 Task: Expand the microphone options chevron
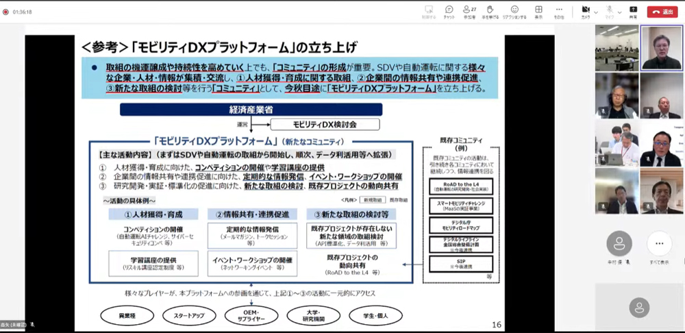620,12
